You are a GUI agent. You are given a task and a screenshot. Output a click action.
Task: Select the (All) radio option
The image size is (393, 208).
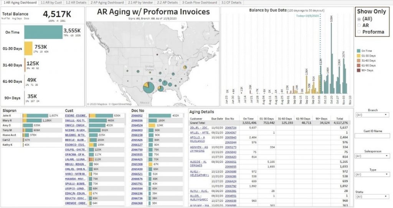[360, 19]
